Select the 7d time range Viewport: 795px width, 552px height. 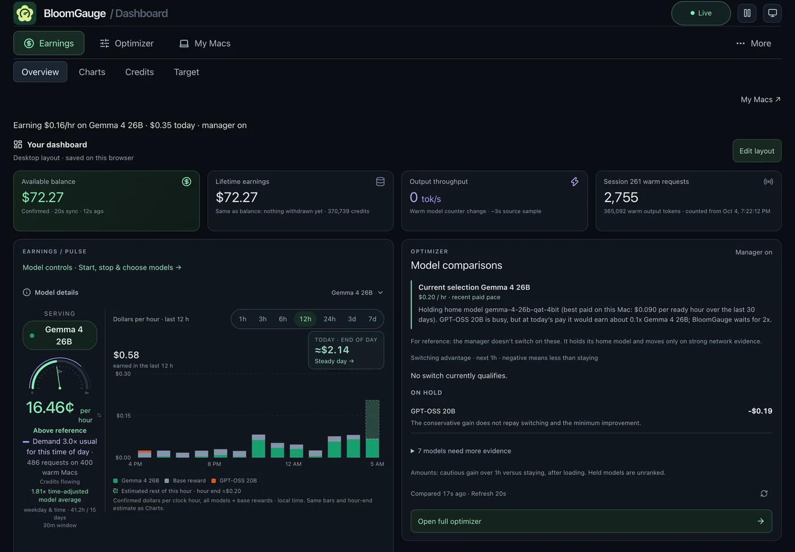[373, 319]
